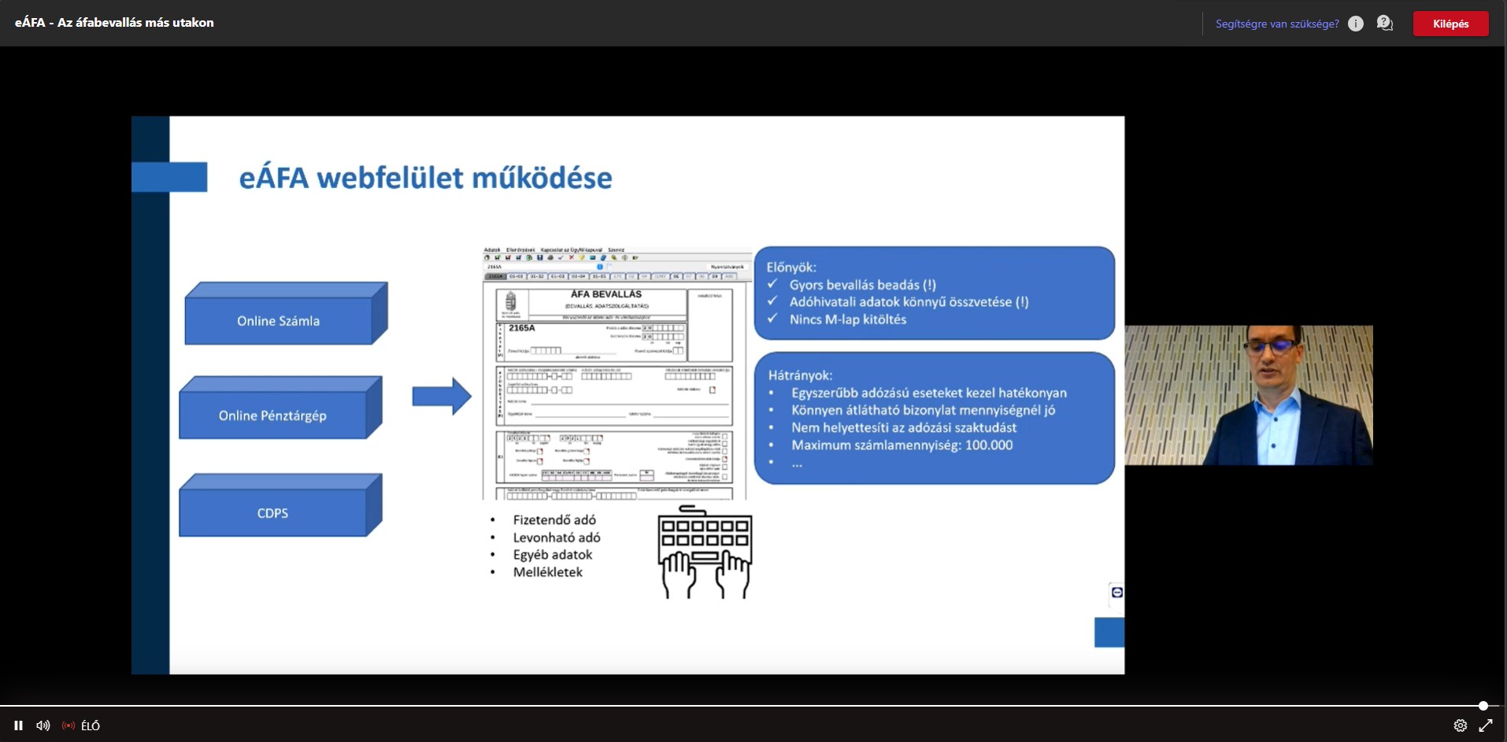The width and height of the screenshot is (1507, 742).
Task: Pause the live video stream
Action: click(x=18, y=725)
